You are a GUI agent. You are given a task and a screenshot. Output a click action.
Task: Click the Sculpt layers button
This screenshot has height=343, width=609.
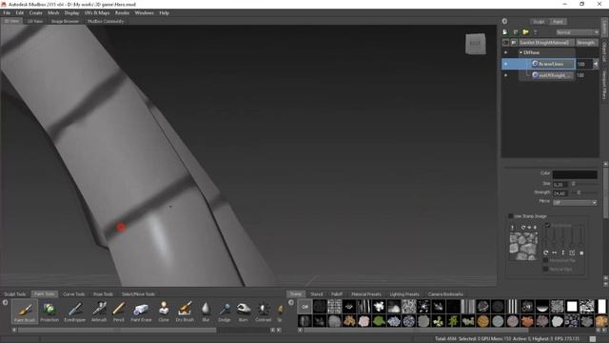539,21
